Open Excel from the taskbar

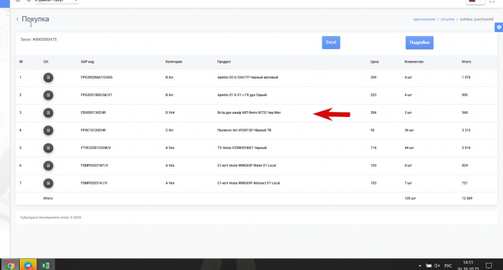point(46,265)
